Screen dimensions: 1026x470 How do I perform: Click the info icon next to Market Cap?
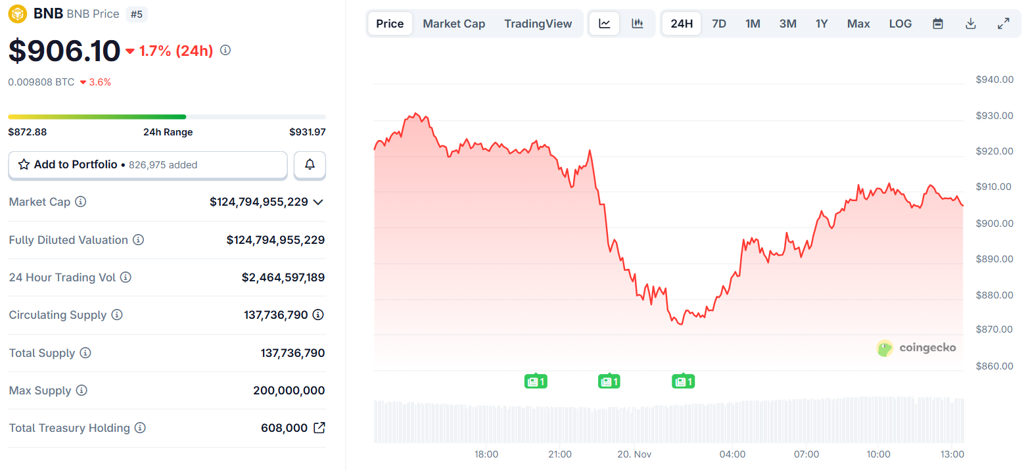[x=82, y=202]
